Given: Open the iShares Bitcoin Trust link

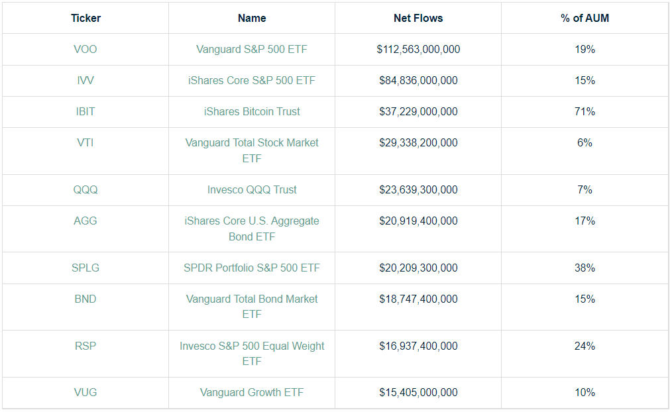Looking at the screenshot, I should click(x=252, y=112).
